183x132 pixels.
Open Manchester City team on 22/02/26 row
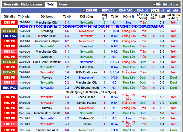[47, 22]
